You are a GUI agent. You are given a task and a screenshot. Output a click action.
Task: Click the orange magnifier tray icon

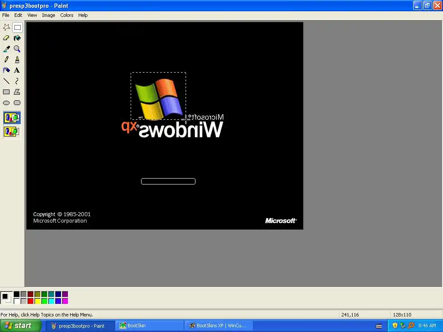click(x=411, y=326)
